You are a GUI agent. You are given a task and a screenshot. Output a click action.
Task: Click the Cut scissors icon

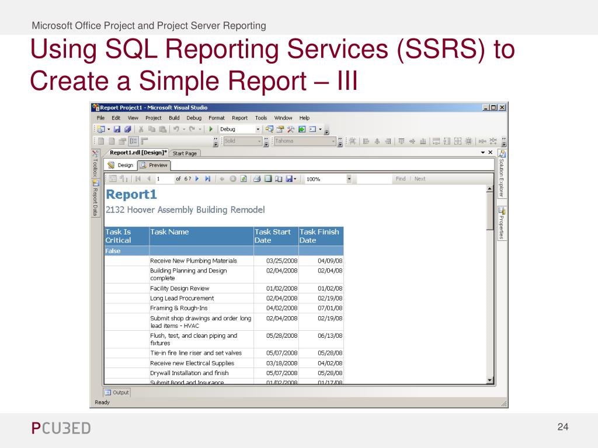pyautogui.click(x=141, y=129)
